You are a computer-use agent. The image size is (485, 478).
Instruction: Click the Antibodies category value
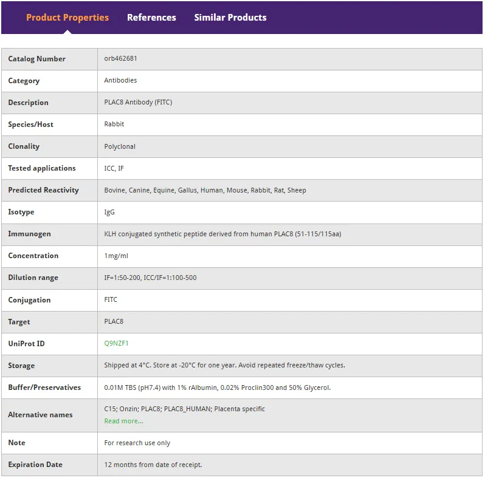(x=120, y=80)
